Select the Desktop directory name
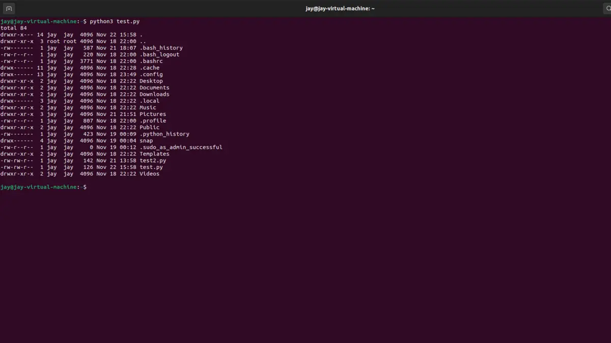This screenshot has height=343, width=611. click(x=151, y=81)
